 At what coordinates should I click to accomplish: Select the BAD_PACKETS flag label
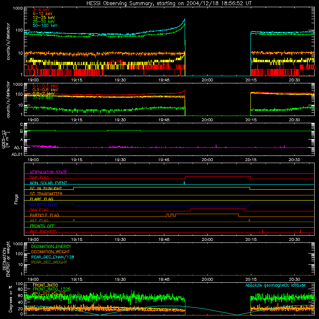[x=43, y=231]
